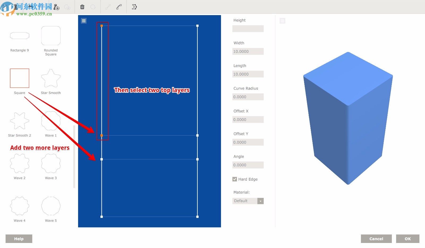Click the node editing icon in the toolbar
This screenshot has height=248, width=425.
(134, 7)
